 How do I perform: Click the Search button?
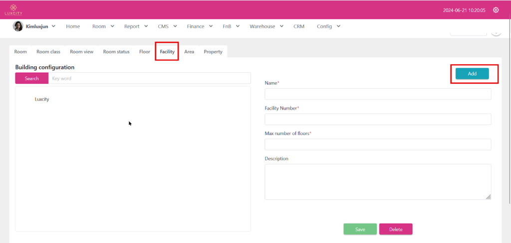pos(32,78)
